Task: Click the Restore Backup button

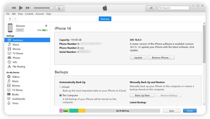Action: pyautogui.click(x=169, y=95)
